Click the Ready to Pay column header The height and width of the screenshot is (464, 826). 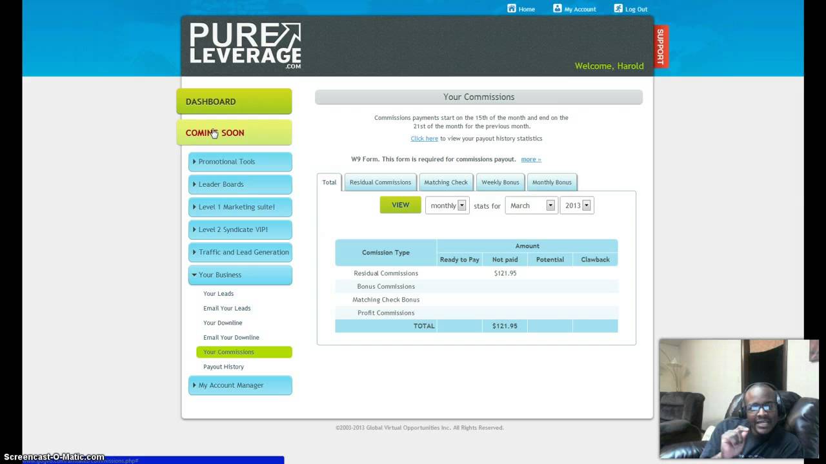point(459,260)
